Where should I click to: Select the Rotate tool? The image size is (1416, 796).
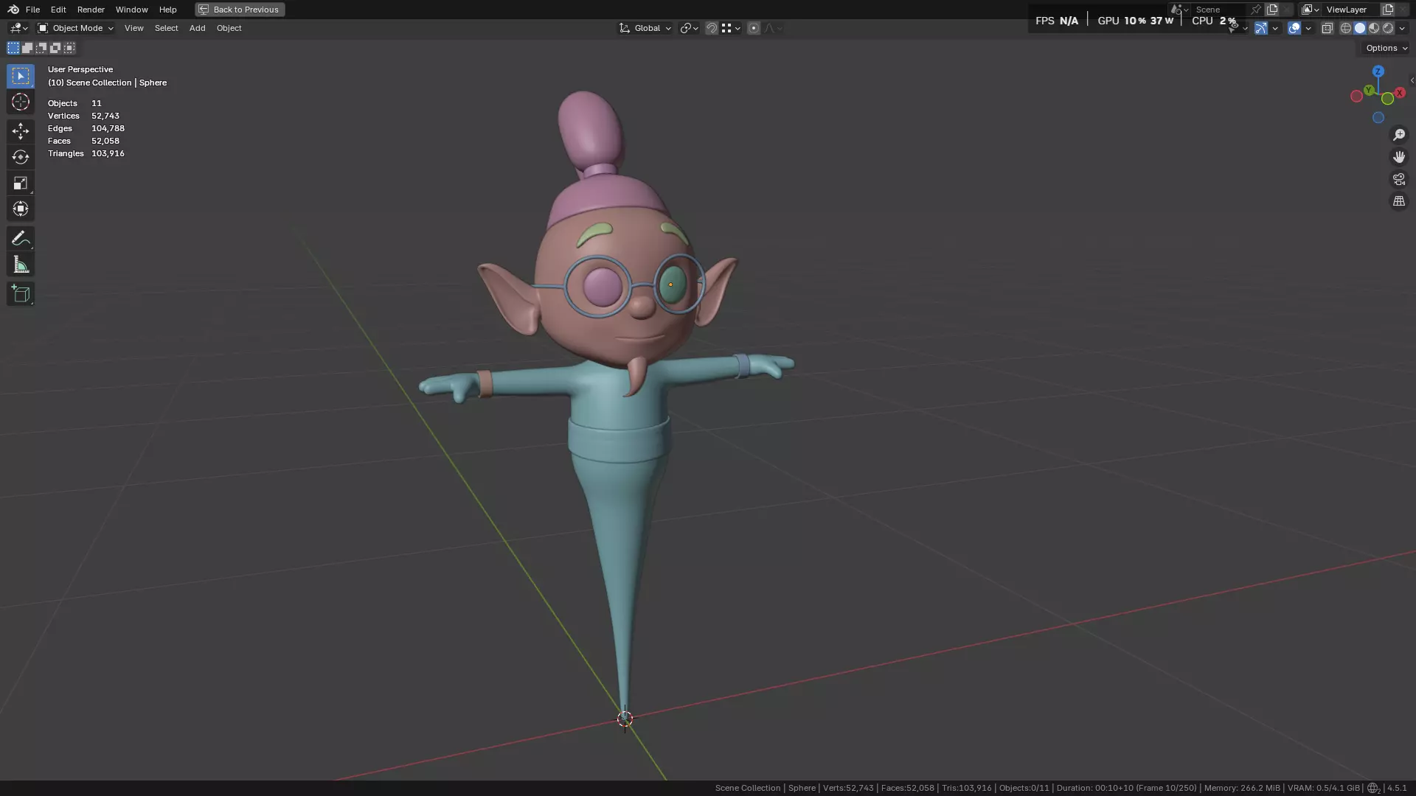pyautogui.click(x=21, y=157)
